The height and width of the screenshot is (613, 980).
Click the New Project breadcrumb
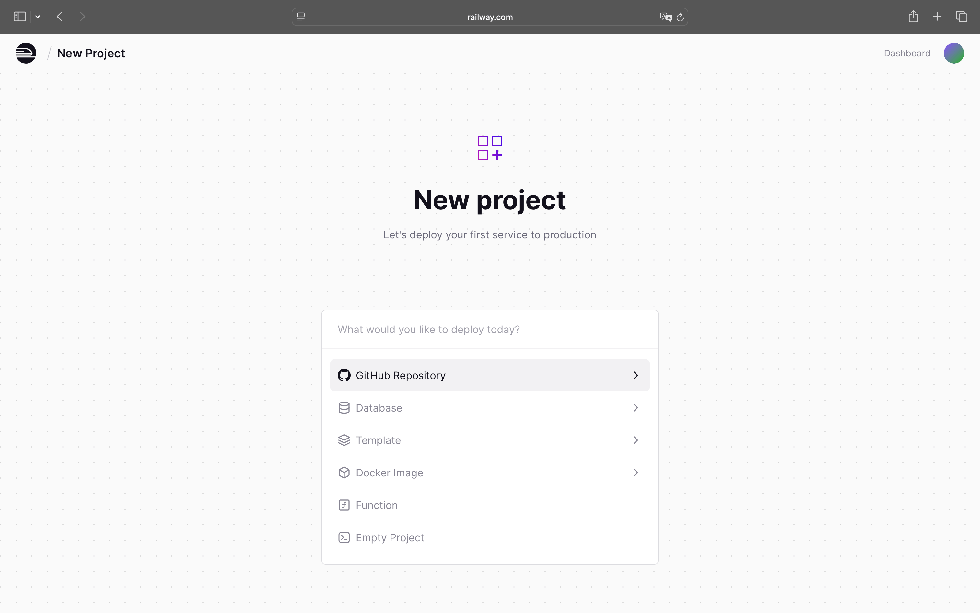pos(91,53)
